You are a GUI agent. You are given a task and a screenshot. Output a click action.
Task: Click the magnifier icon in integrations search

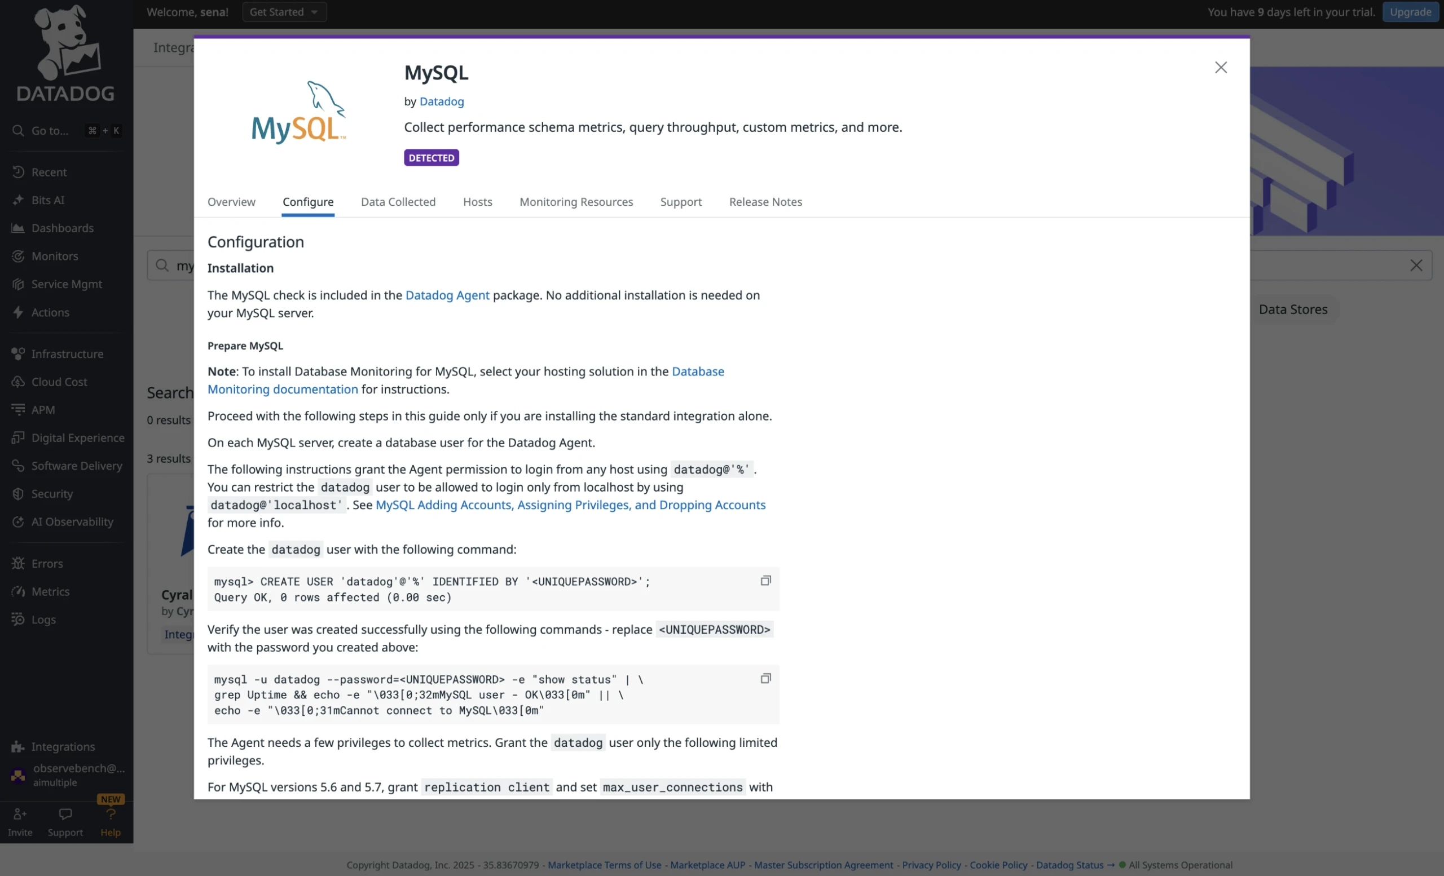pos(162,266)
